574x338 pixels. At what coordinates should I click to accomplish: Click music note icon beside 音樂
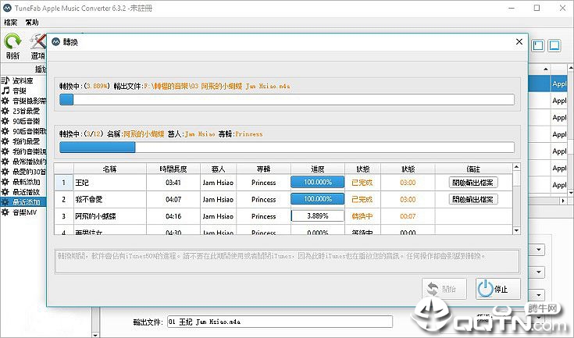[x=5, y=91]
